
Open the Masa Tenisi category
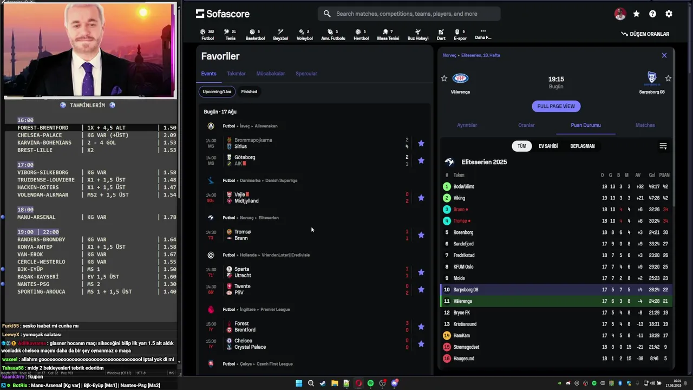[x=388, y=35]
